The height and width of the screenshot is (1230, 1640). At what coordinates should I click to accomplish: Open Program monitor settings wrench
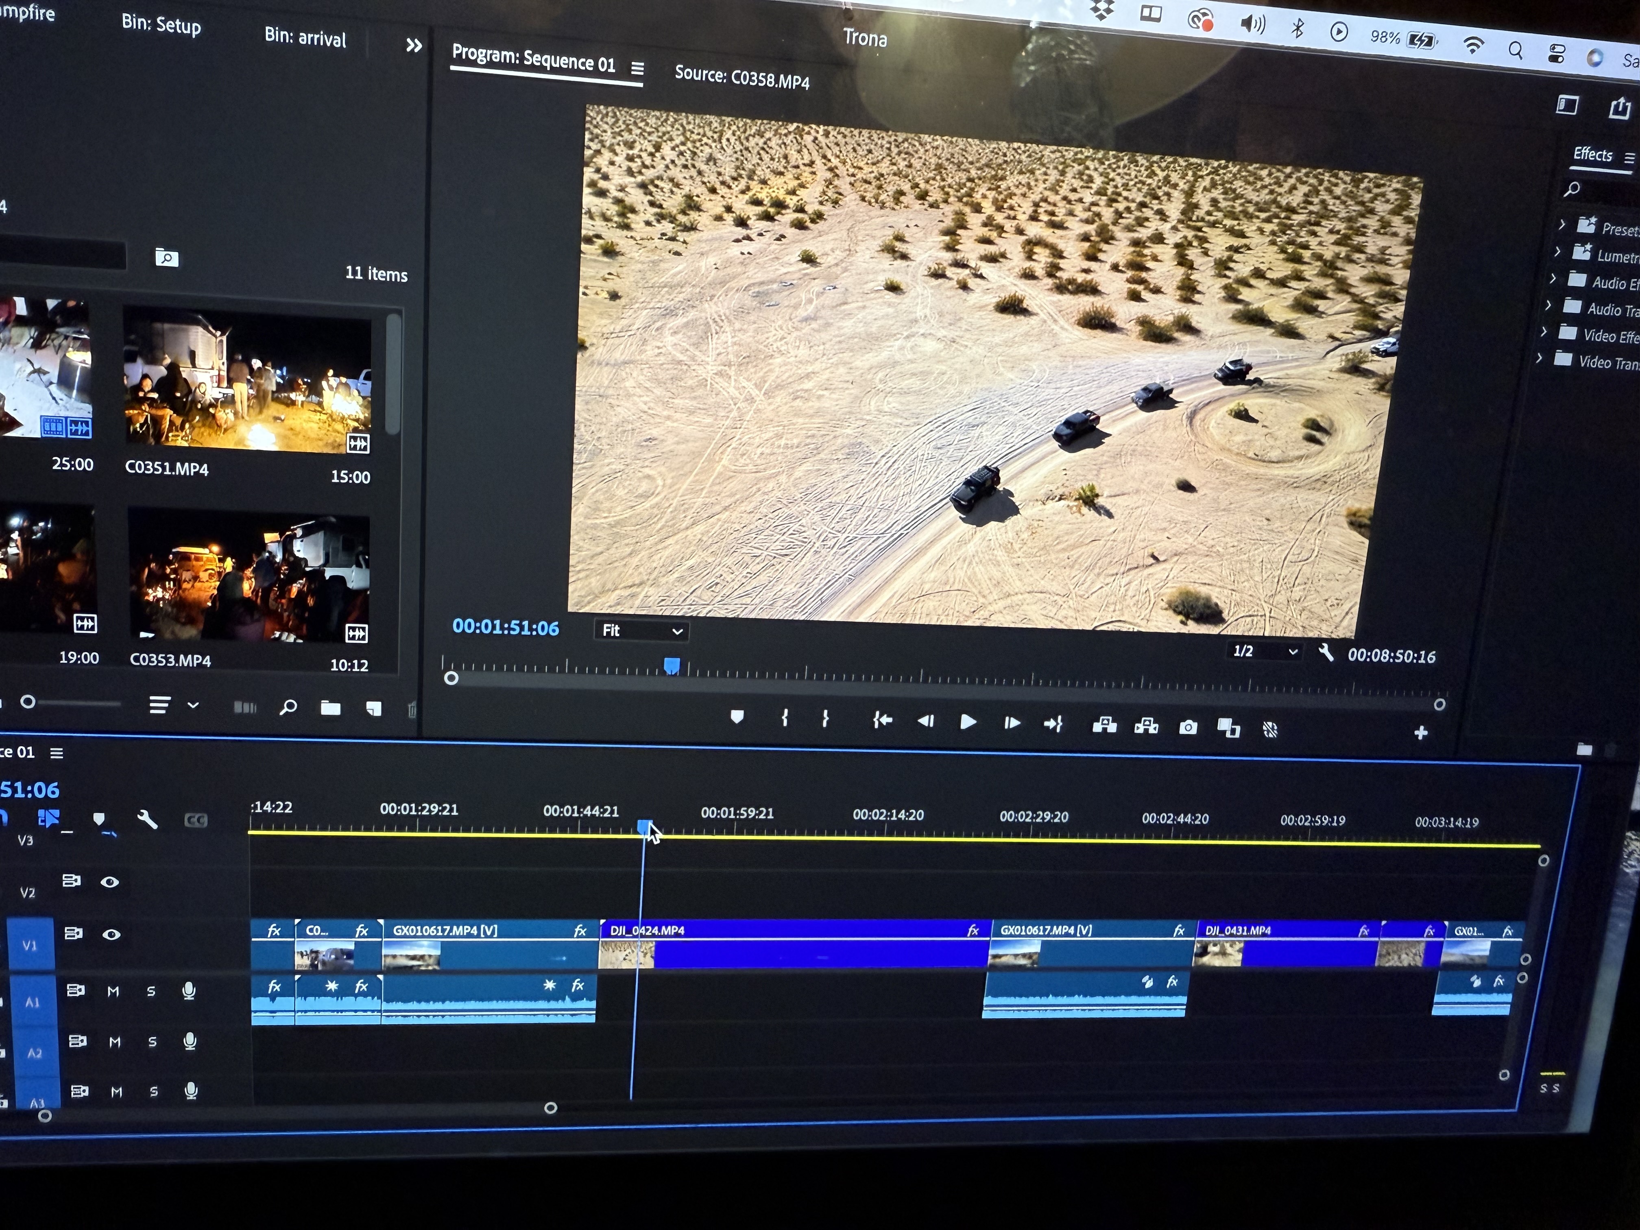coord(1326,653)
